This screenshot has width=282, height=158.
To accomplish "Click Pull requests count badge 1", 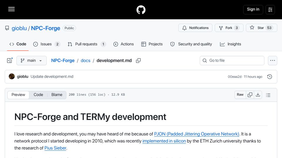I will point(103,44).
